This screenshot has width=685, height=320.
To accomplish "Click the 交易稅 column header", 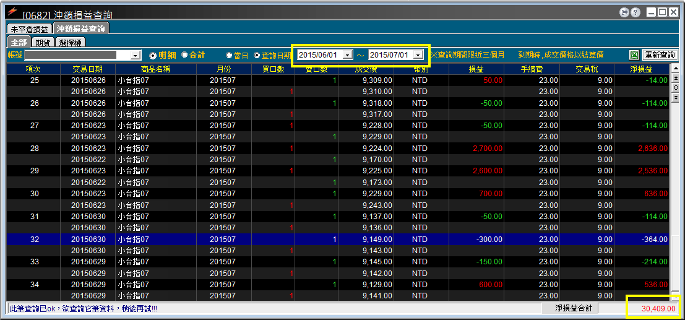I will click(x=587, y=69).
